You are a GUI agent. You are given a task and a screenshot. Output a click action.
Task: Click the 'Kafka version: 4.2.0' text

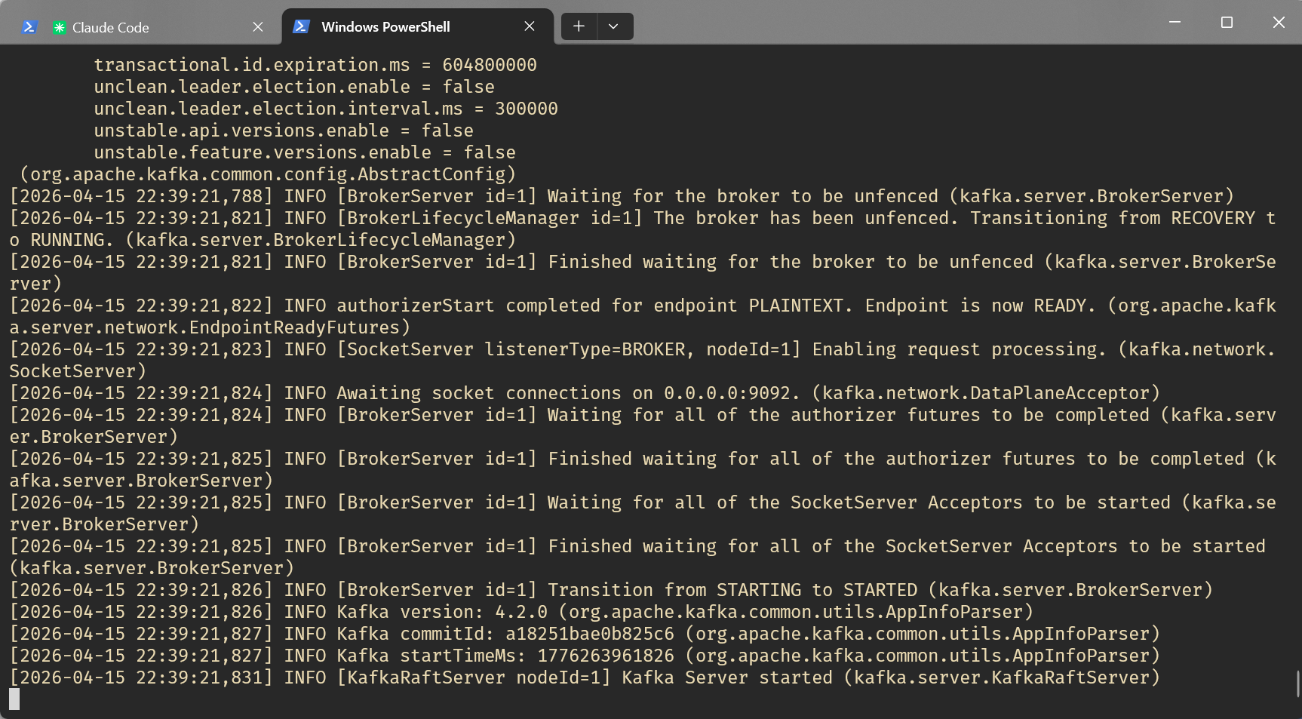coord(442,612)
